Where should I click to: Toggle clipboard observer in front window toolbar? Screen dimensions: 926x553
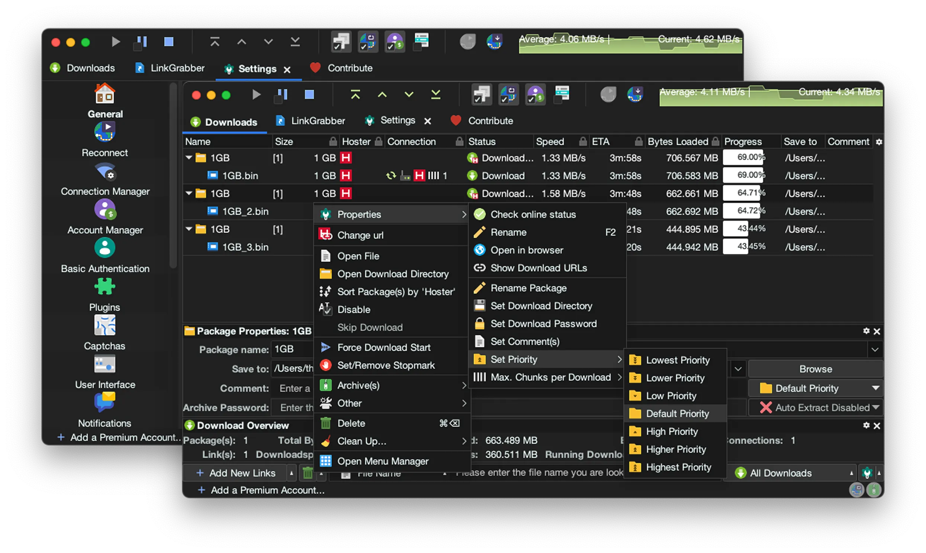click(482, 94)
